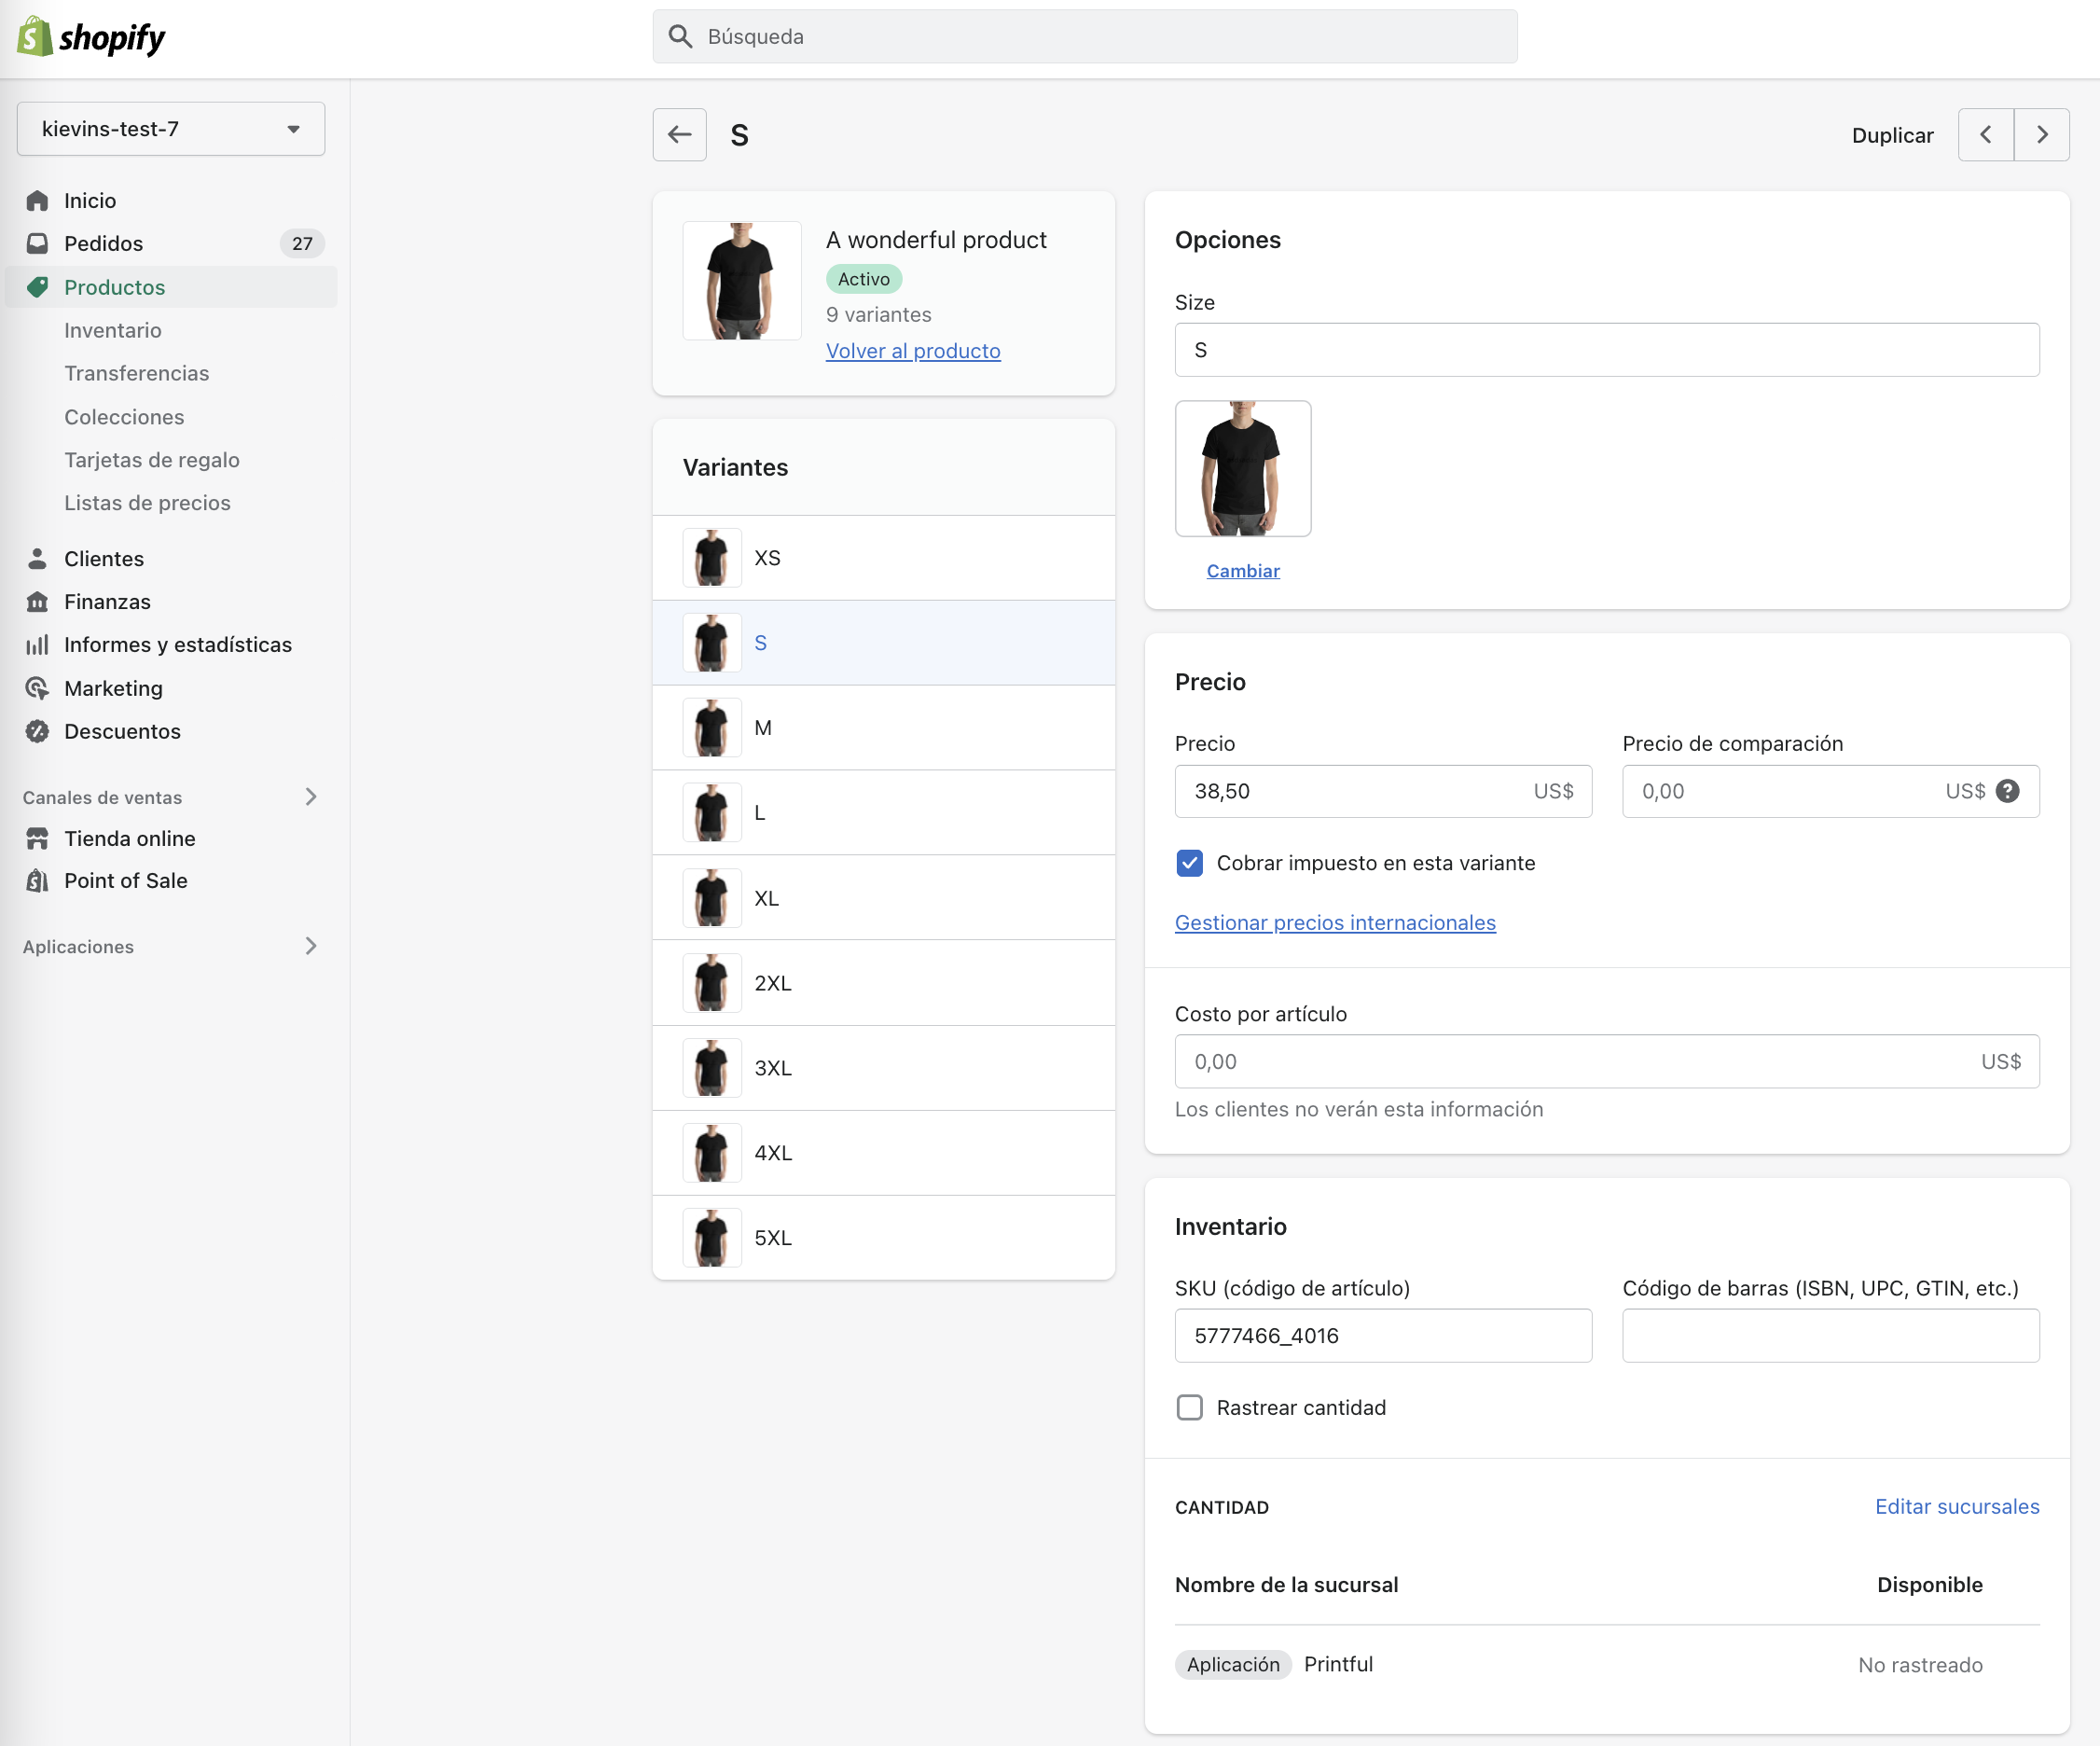Click the compare price help icon
The image size is (2100, 1746).
tap(2007, 792)
